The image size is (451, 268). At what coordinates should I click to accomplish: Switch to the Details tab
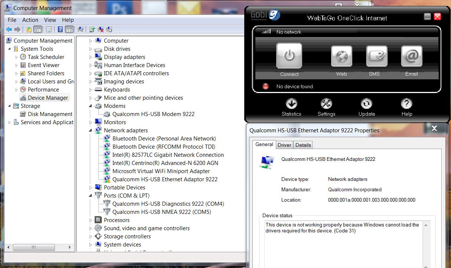(303, 145)
